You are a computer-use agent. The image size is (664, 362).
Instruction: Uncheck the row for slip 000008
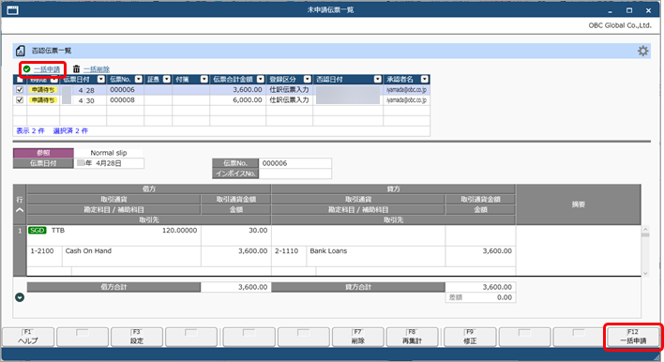(x=20, y=100)
